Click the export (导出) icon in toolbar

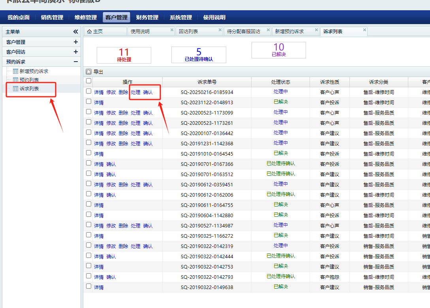[x=89, y=72]
